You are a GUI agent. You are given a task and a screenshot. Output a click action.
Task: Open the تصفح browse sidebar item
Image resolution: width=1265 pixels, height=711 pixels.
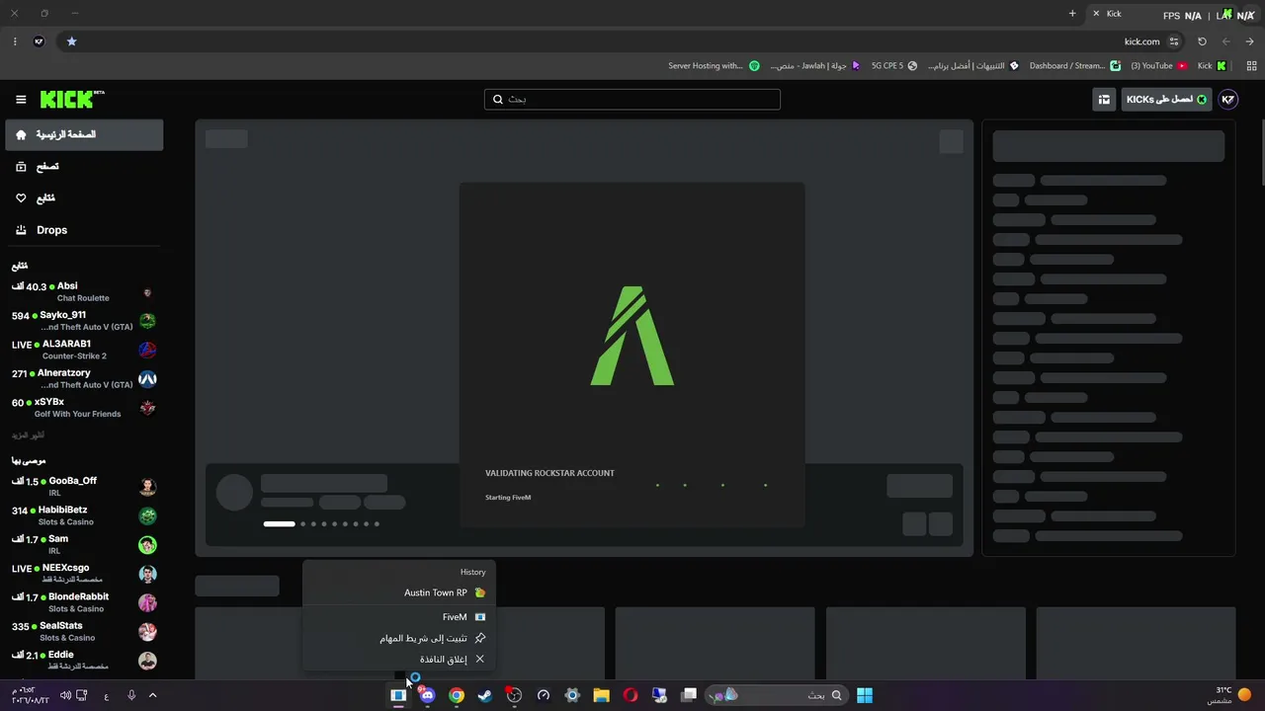tap(84, 167)
